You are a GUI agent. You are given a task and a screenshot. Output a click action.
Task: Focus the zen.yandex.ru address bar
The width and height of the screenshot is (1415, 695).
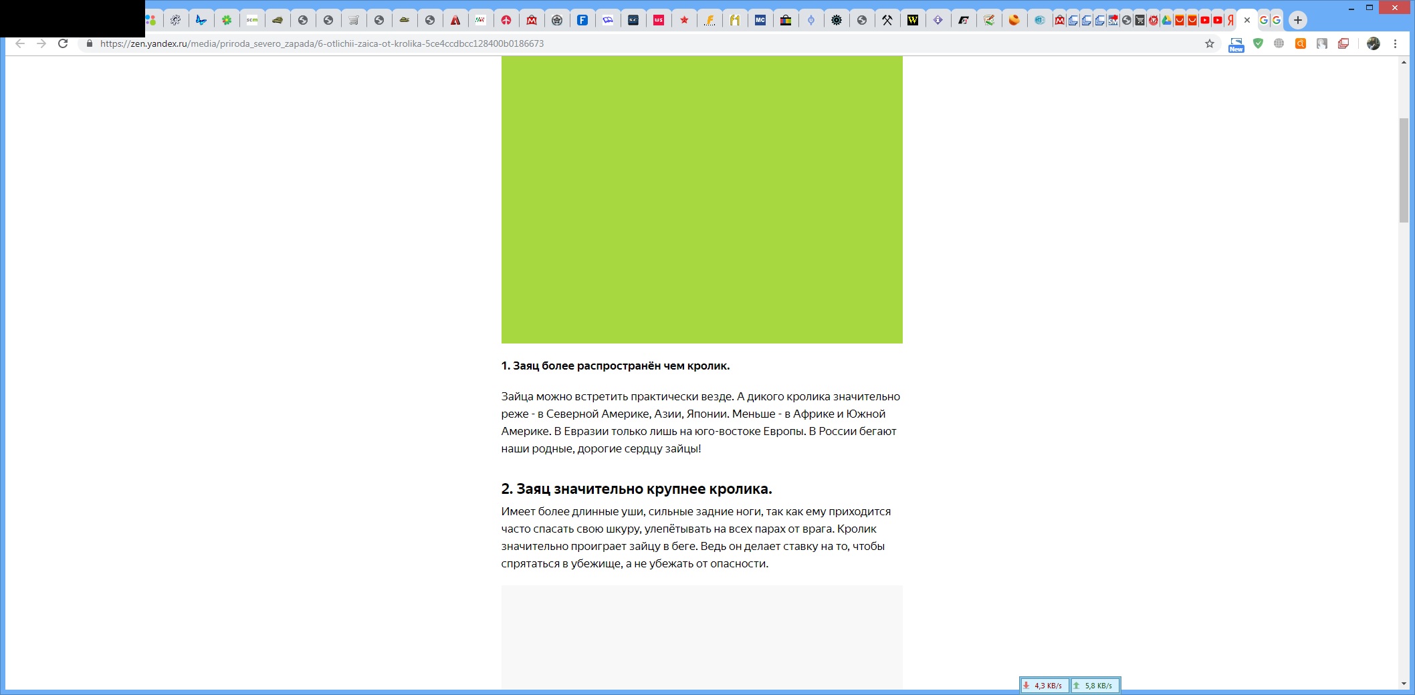(x=649, y=43)
